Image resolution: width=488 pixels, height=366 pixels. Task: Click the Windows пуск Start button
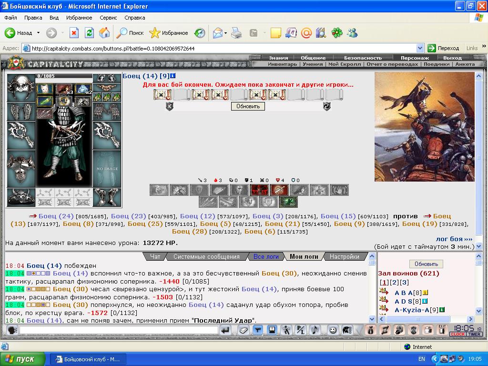coord(22,359)
